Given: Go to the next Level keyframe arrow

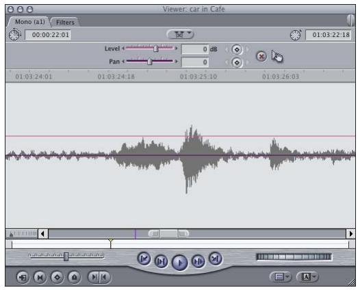Looking at the screenshot, I should (247, 49).
